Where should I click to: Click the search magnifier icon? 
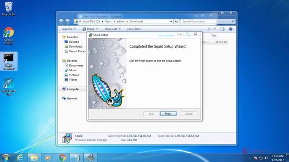click(x=233, y=22)
